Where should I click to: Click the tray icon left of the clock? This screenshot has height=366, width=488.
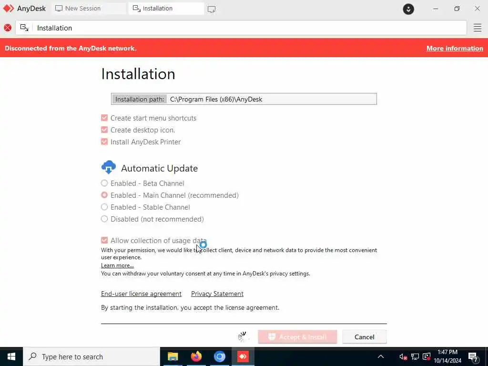coord(427,356)
